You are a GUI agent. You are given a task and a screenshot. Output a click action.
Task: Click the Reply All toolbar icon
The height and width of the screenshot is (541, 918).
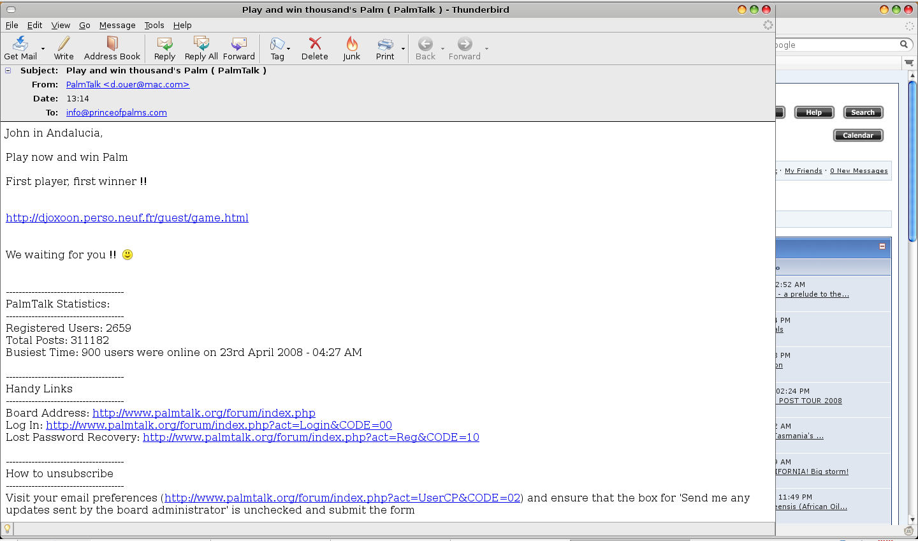point(201,43)
